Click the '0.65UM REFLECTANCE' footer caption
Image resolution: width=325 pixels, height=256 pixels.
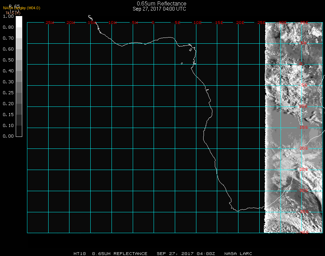pos(120,254)
